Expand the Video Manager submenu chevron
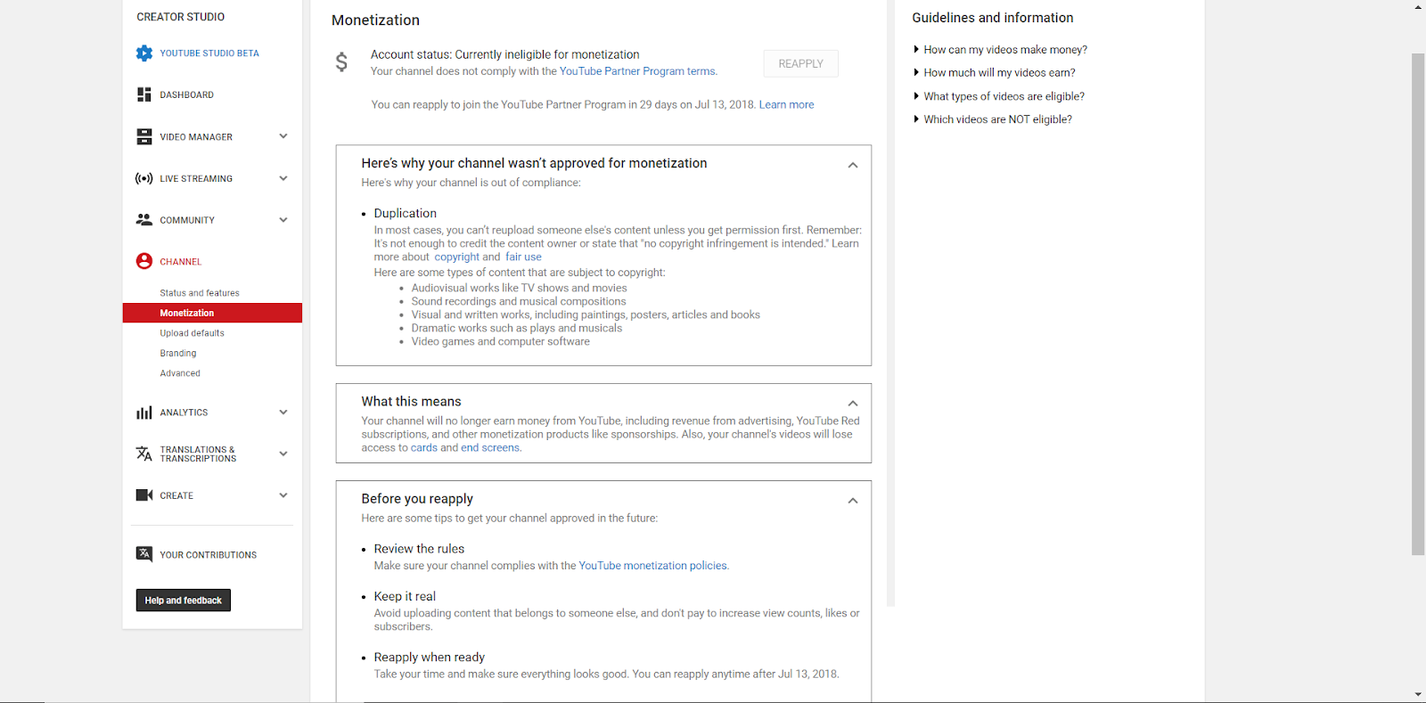 click(283, 136)
